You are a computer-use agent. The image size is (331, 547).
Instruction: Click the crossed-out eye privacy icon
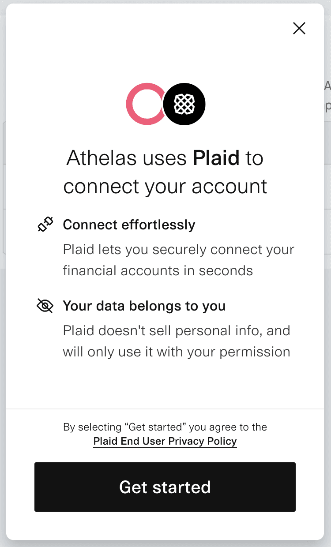(45, 306)
